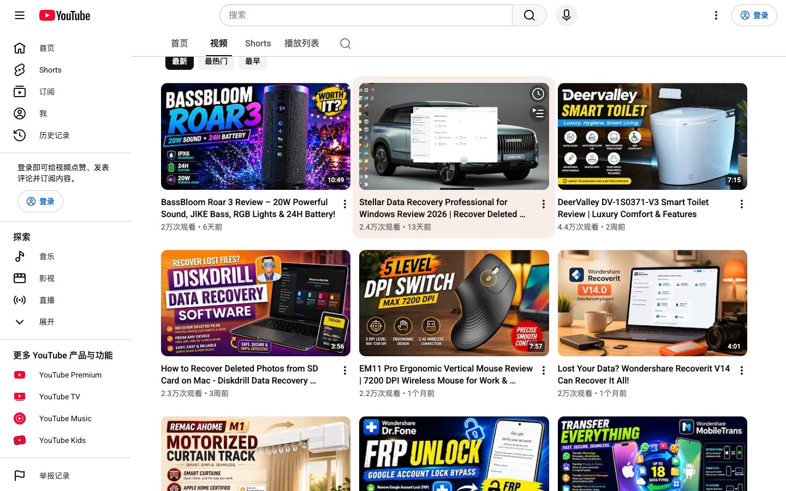This screenshot has width=786, height=491.
Task: Open DeerValley Smart Toilet Review title
Action: 633,208
